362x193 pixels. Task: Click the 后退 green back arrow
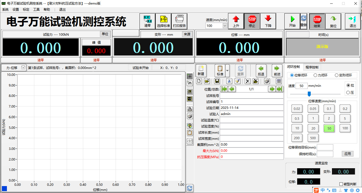(x=261, y=71)
